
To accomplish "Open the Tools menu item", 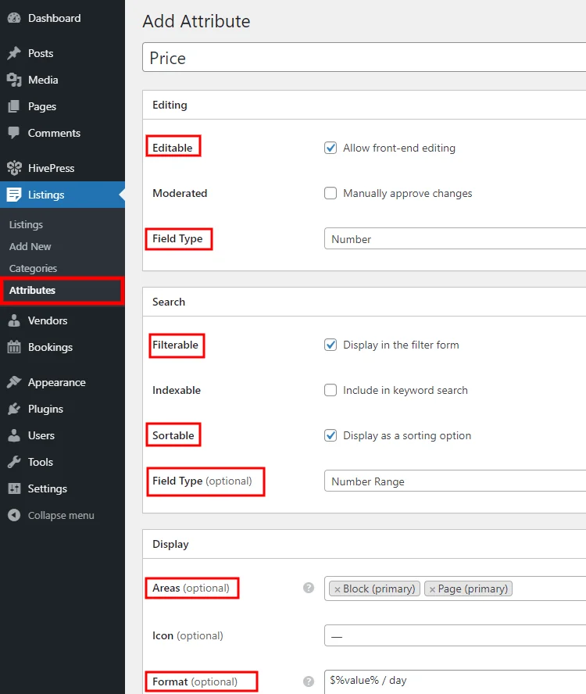I will (x=41, y=462).
